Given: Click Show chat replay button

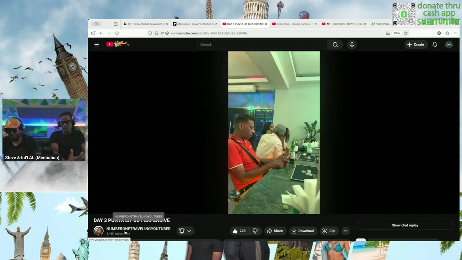Looking at the screenshot, I should point(405,225).
